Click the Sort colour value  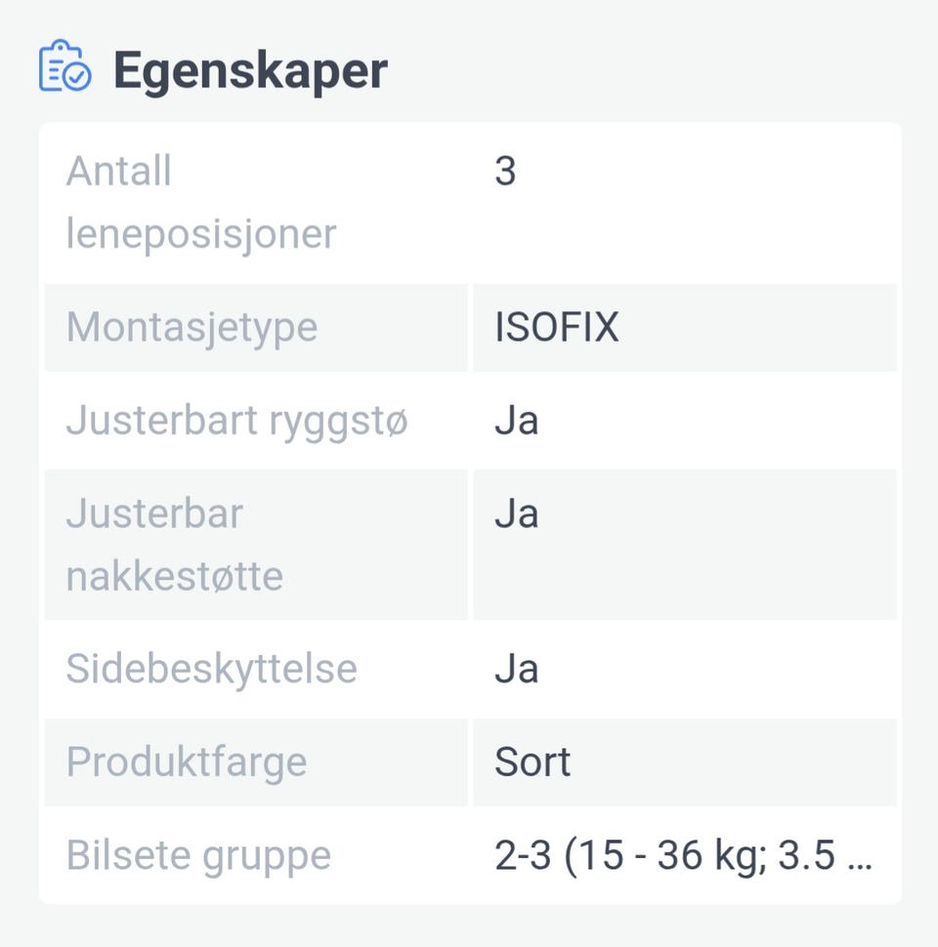point(533,762)
